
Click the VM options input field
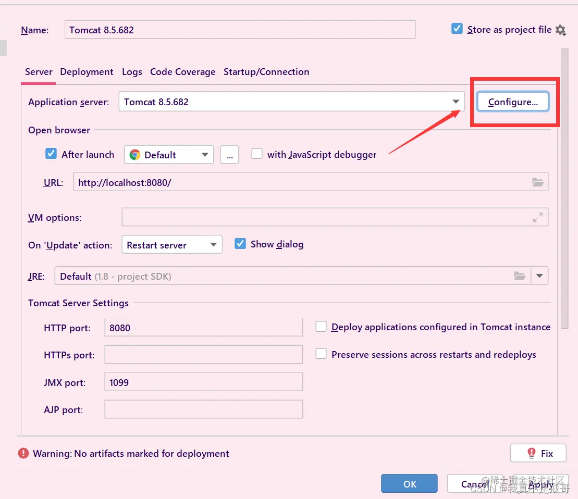[335, 217]
